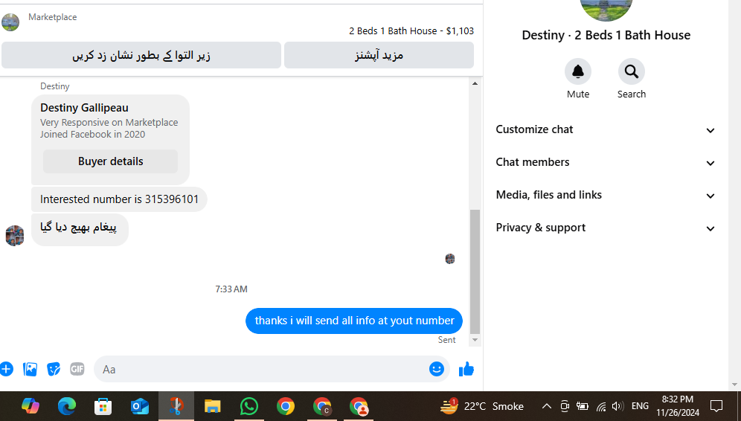
Task: Expand Media, files and links section
Action: pyautogui.click(x=605, y=195)
